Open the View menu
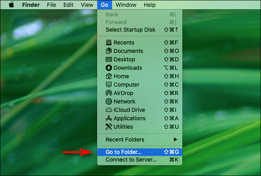 point(87,5)
